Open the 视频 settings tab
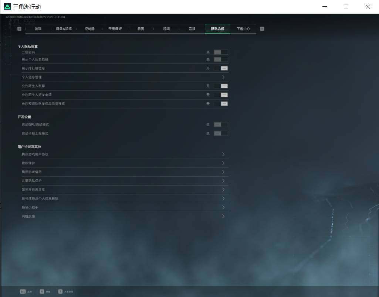Viewport: 379px width, 297px height. (166, 29)
